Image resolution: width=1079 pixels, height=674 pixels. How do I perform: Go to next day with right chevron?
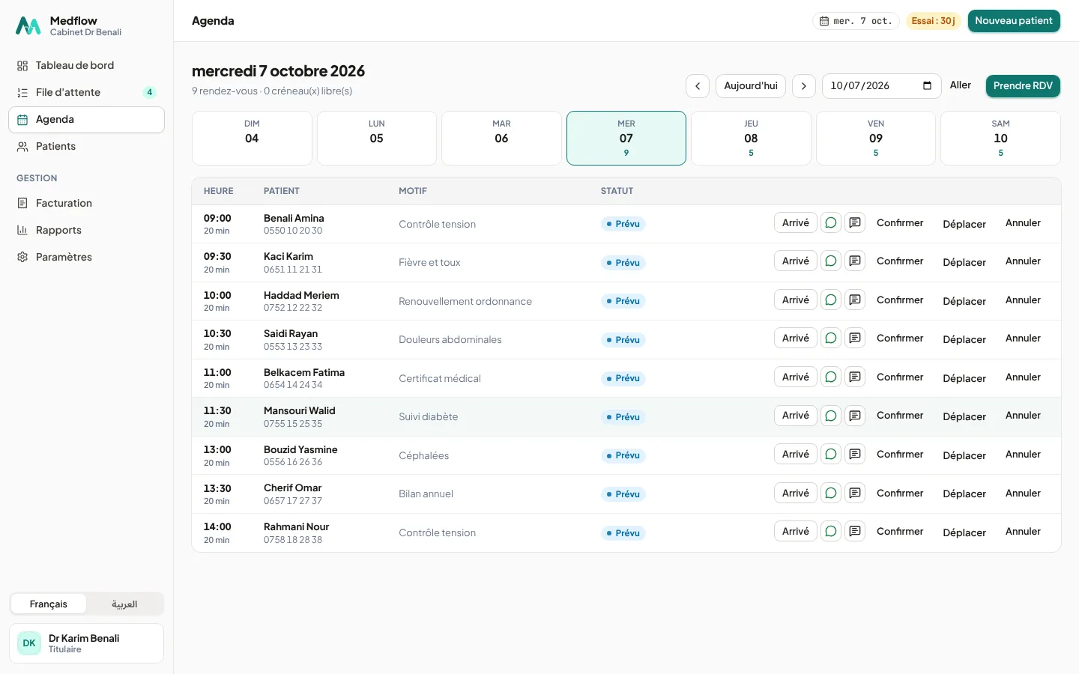(x=804, y=86)
